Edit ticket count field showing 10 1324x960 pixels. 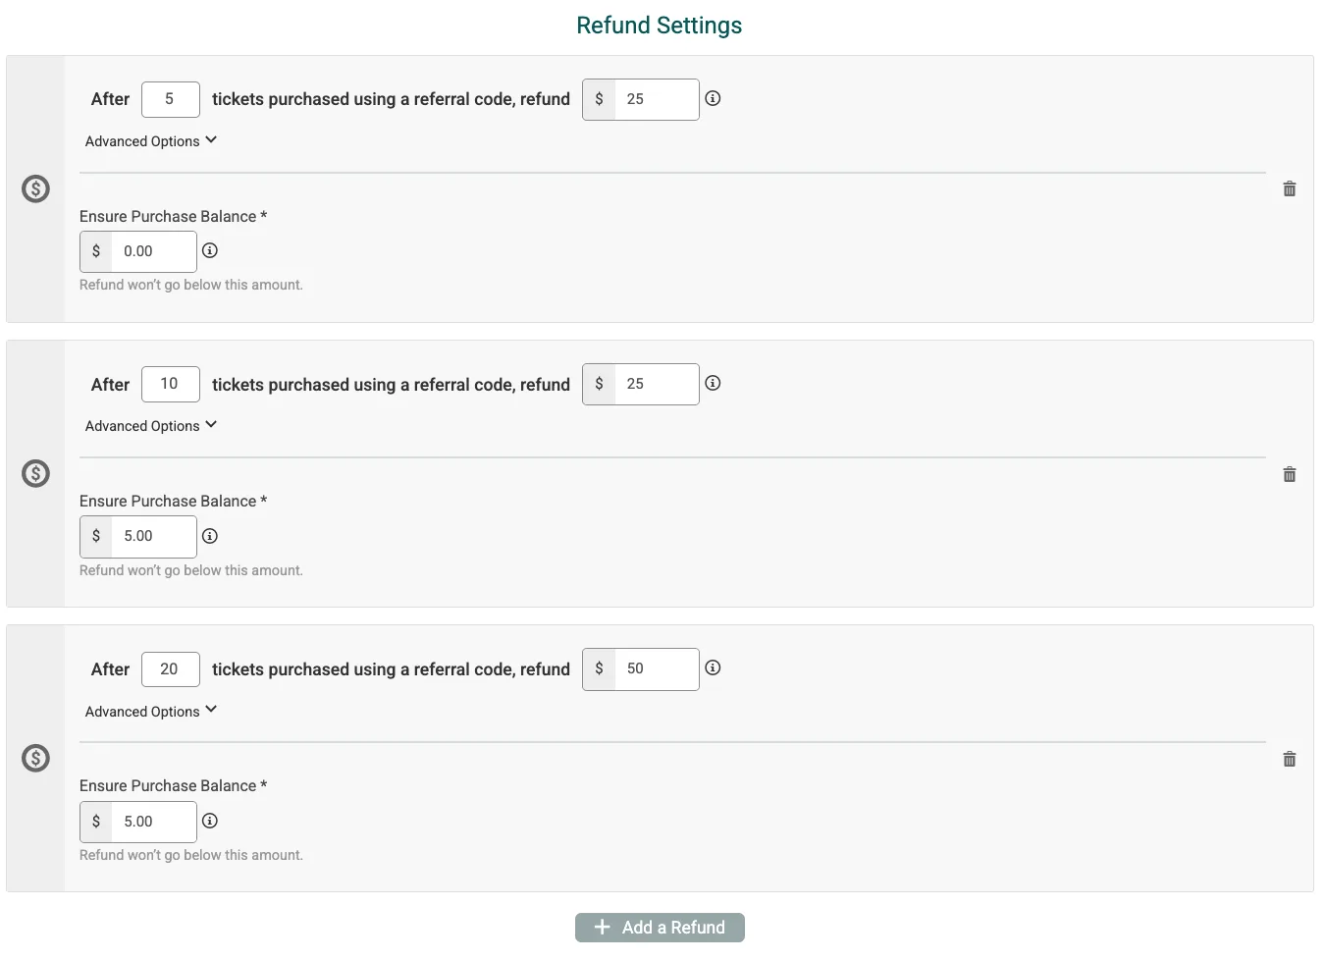[x=171, y=384]
